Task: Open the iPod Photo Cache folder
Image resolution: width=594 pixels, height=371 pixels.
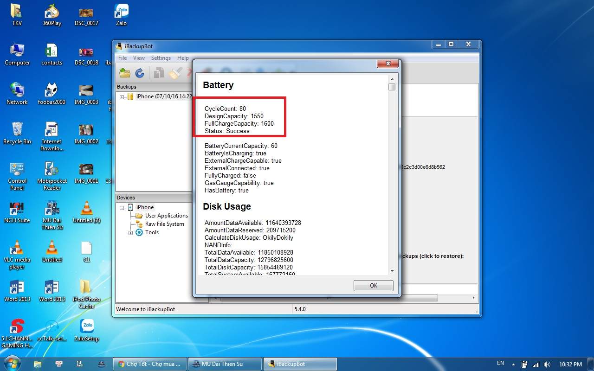Action: [x=86, y=294]
